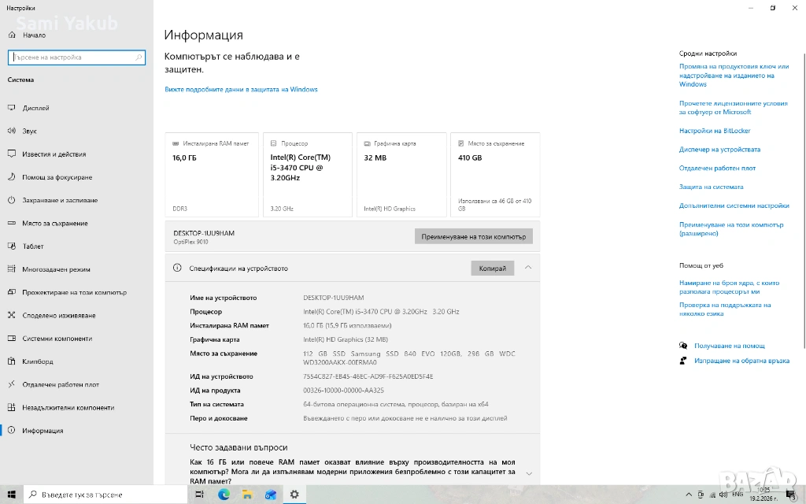Click Преименуване на този компютър button
This screenshot has width=806, height=504.
pyautogui.click(x=473, y=236)
